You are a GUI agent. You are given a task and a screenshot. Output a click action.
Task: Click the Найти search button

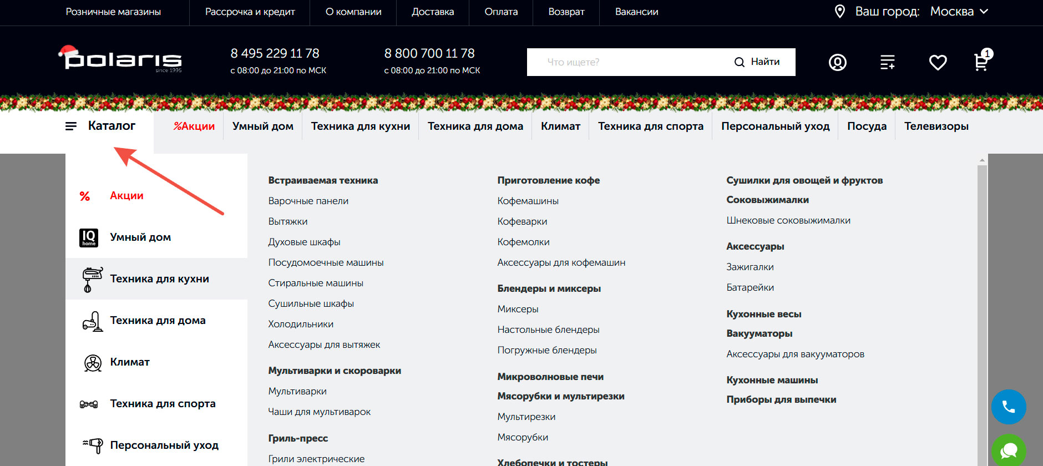tap(757, 62)
